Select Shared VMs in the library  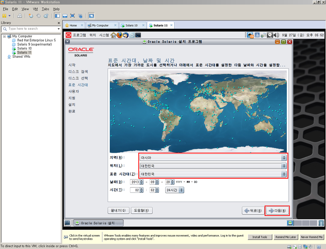[x=21, y=56]
